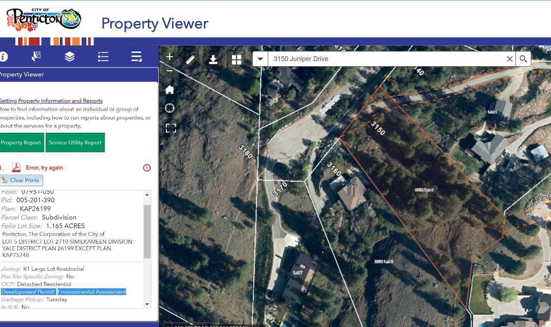Screen dimensions: 551x327
Task: Open the map layers list
Action: [70, 57]
